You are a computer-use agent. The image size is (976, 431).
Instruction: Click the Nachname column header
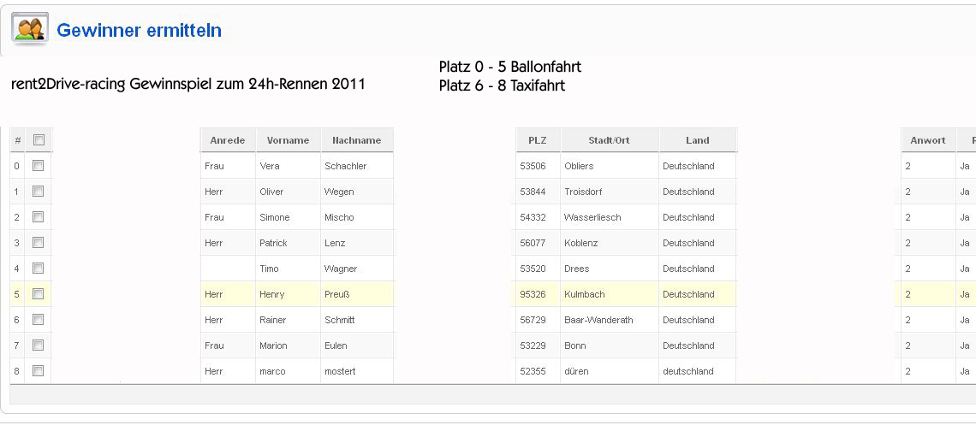click(357, 140)
